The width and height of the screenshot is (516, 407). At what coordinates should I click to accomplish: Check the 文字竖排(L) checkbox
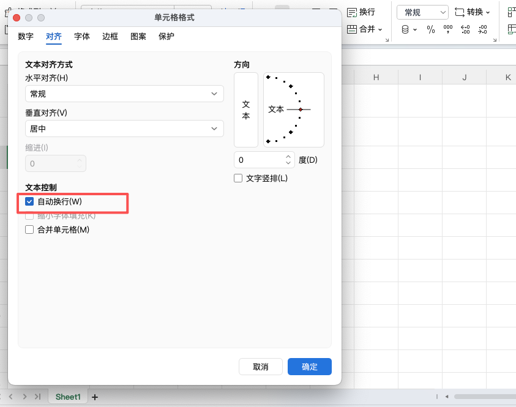tap(238, 177)
